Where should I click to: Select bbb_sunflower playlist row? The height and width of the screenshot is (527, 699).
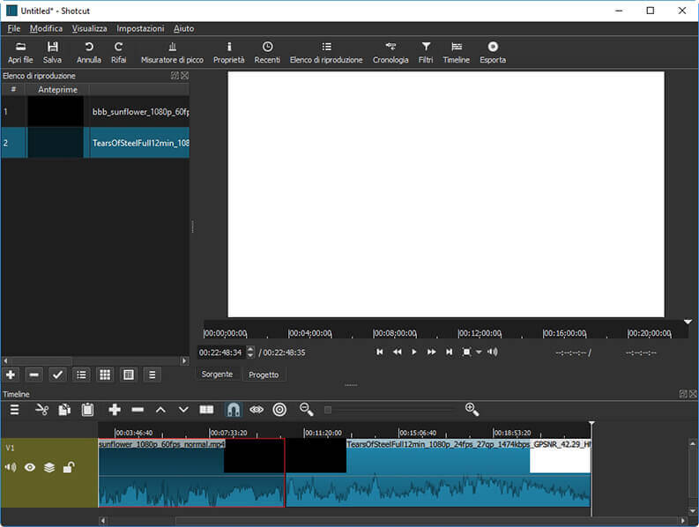click(95, 111)
